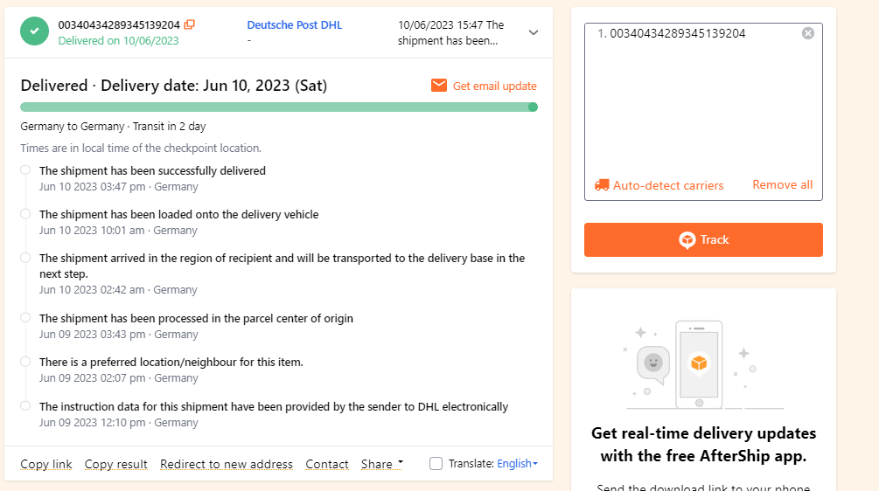Click Remove all tracking numbers
Viewport: 879px width, 491px height.
[x=782, y=185]
